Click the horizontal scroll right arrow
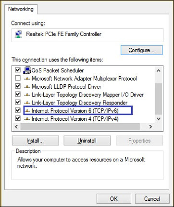This screenshot has height=207, width=174. tap(150, 126)
